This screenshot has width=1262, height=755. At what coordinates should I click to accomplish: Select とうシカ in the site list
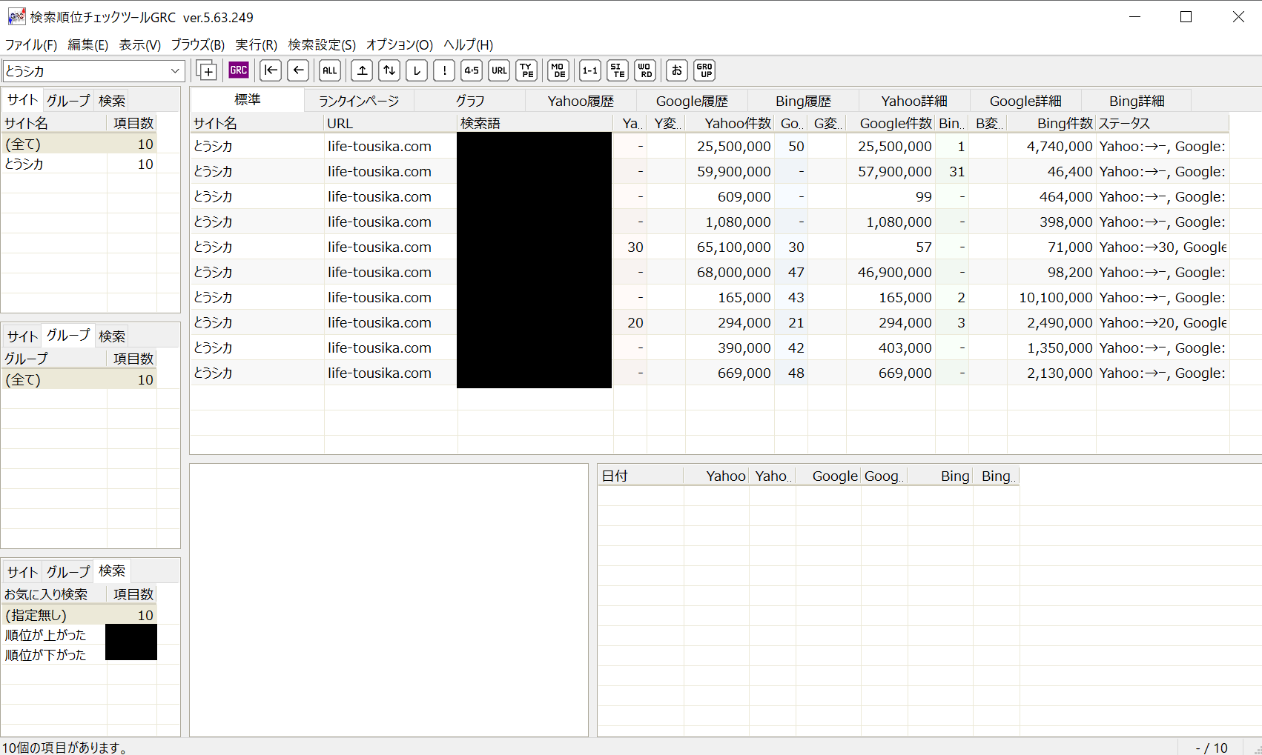point(25,164)
